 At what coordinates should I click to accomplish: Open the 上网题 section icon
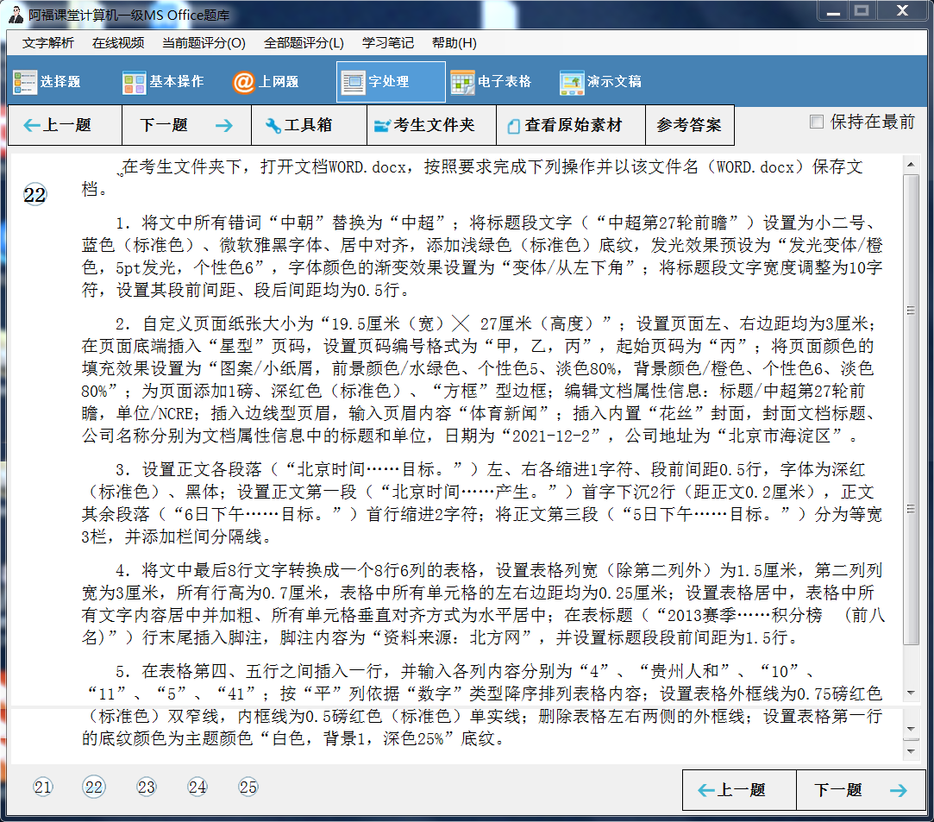point(244,82)
